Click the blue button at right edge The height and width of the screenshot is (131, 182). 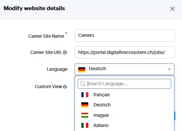[175, 115]
